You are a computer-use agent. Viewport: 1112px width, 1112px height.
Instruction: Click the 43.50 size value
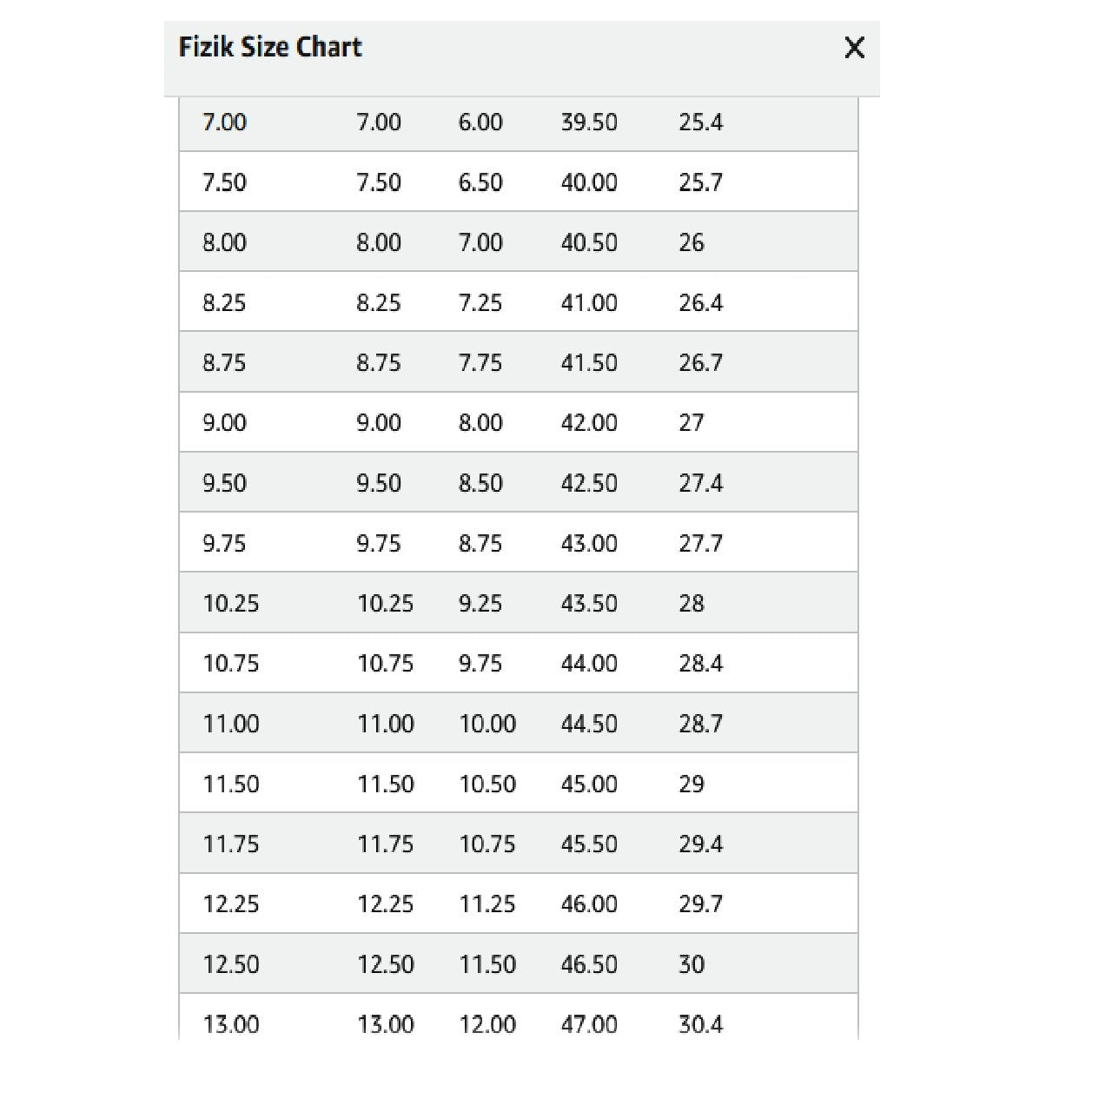(588, 604)
